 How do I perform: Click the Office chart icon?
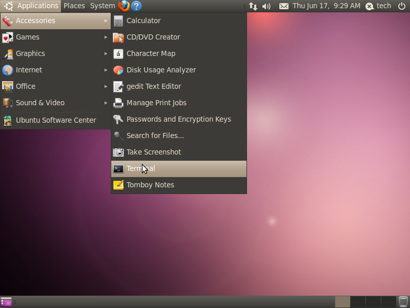pyautogui.click(x=8, y=87)
